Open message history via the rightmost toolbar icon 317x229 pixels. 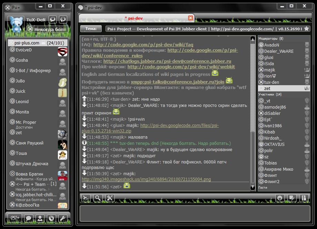click(x=303, y=198)
